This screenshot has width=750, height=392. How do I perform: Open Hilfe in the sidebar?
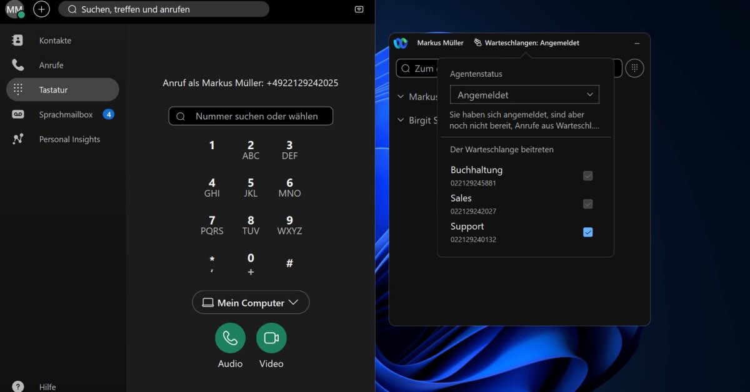pyautogui.click(x=62, y=386)
